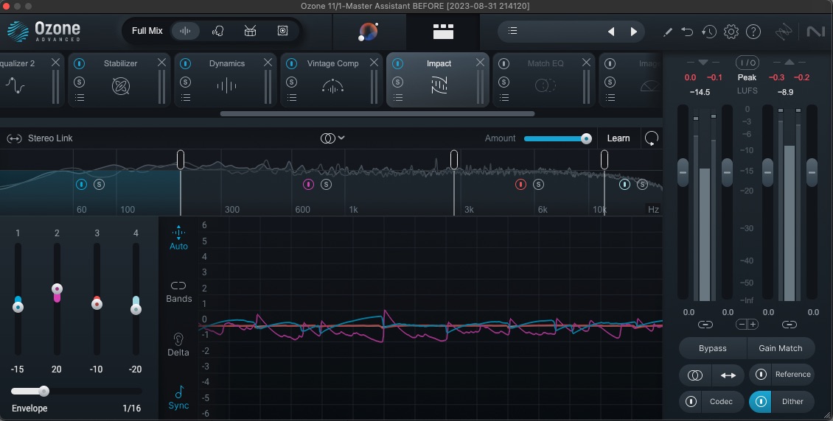Adjust the Envelope slider
Image resolution: width=833 pixels, height=421 pixels.
coord(77,392)
